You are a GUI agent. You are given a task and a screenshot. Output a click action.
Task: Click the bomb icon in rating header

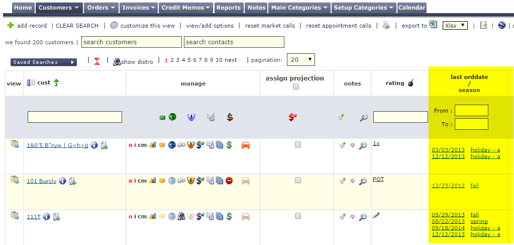[x=410, y=84]
